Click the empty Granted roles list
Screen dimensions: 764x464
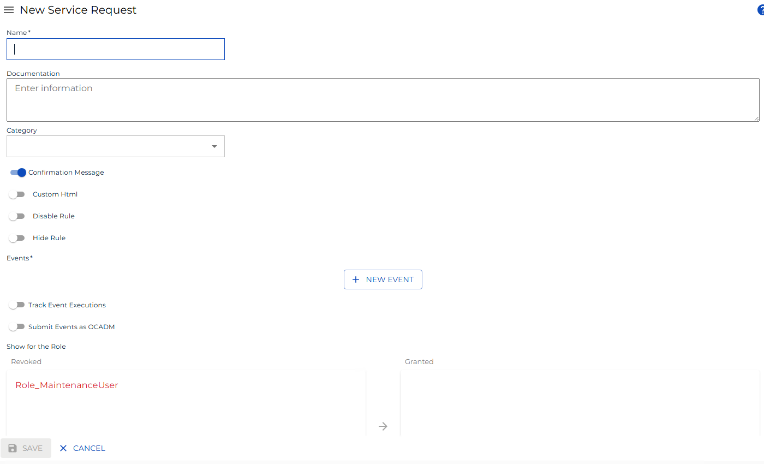(580, 403)
